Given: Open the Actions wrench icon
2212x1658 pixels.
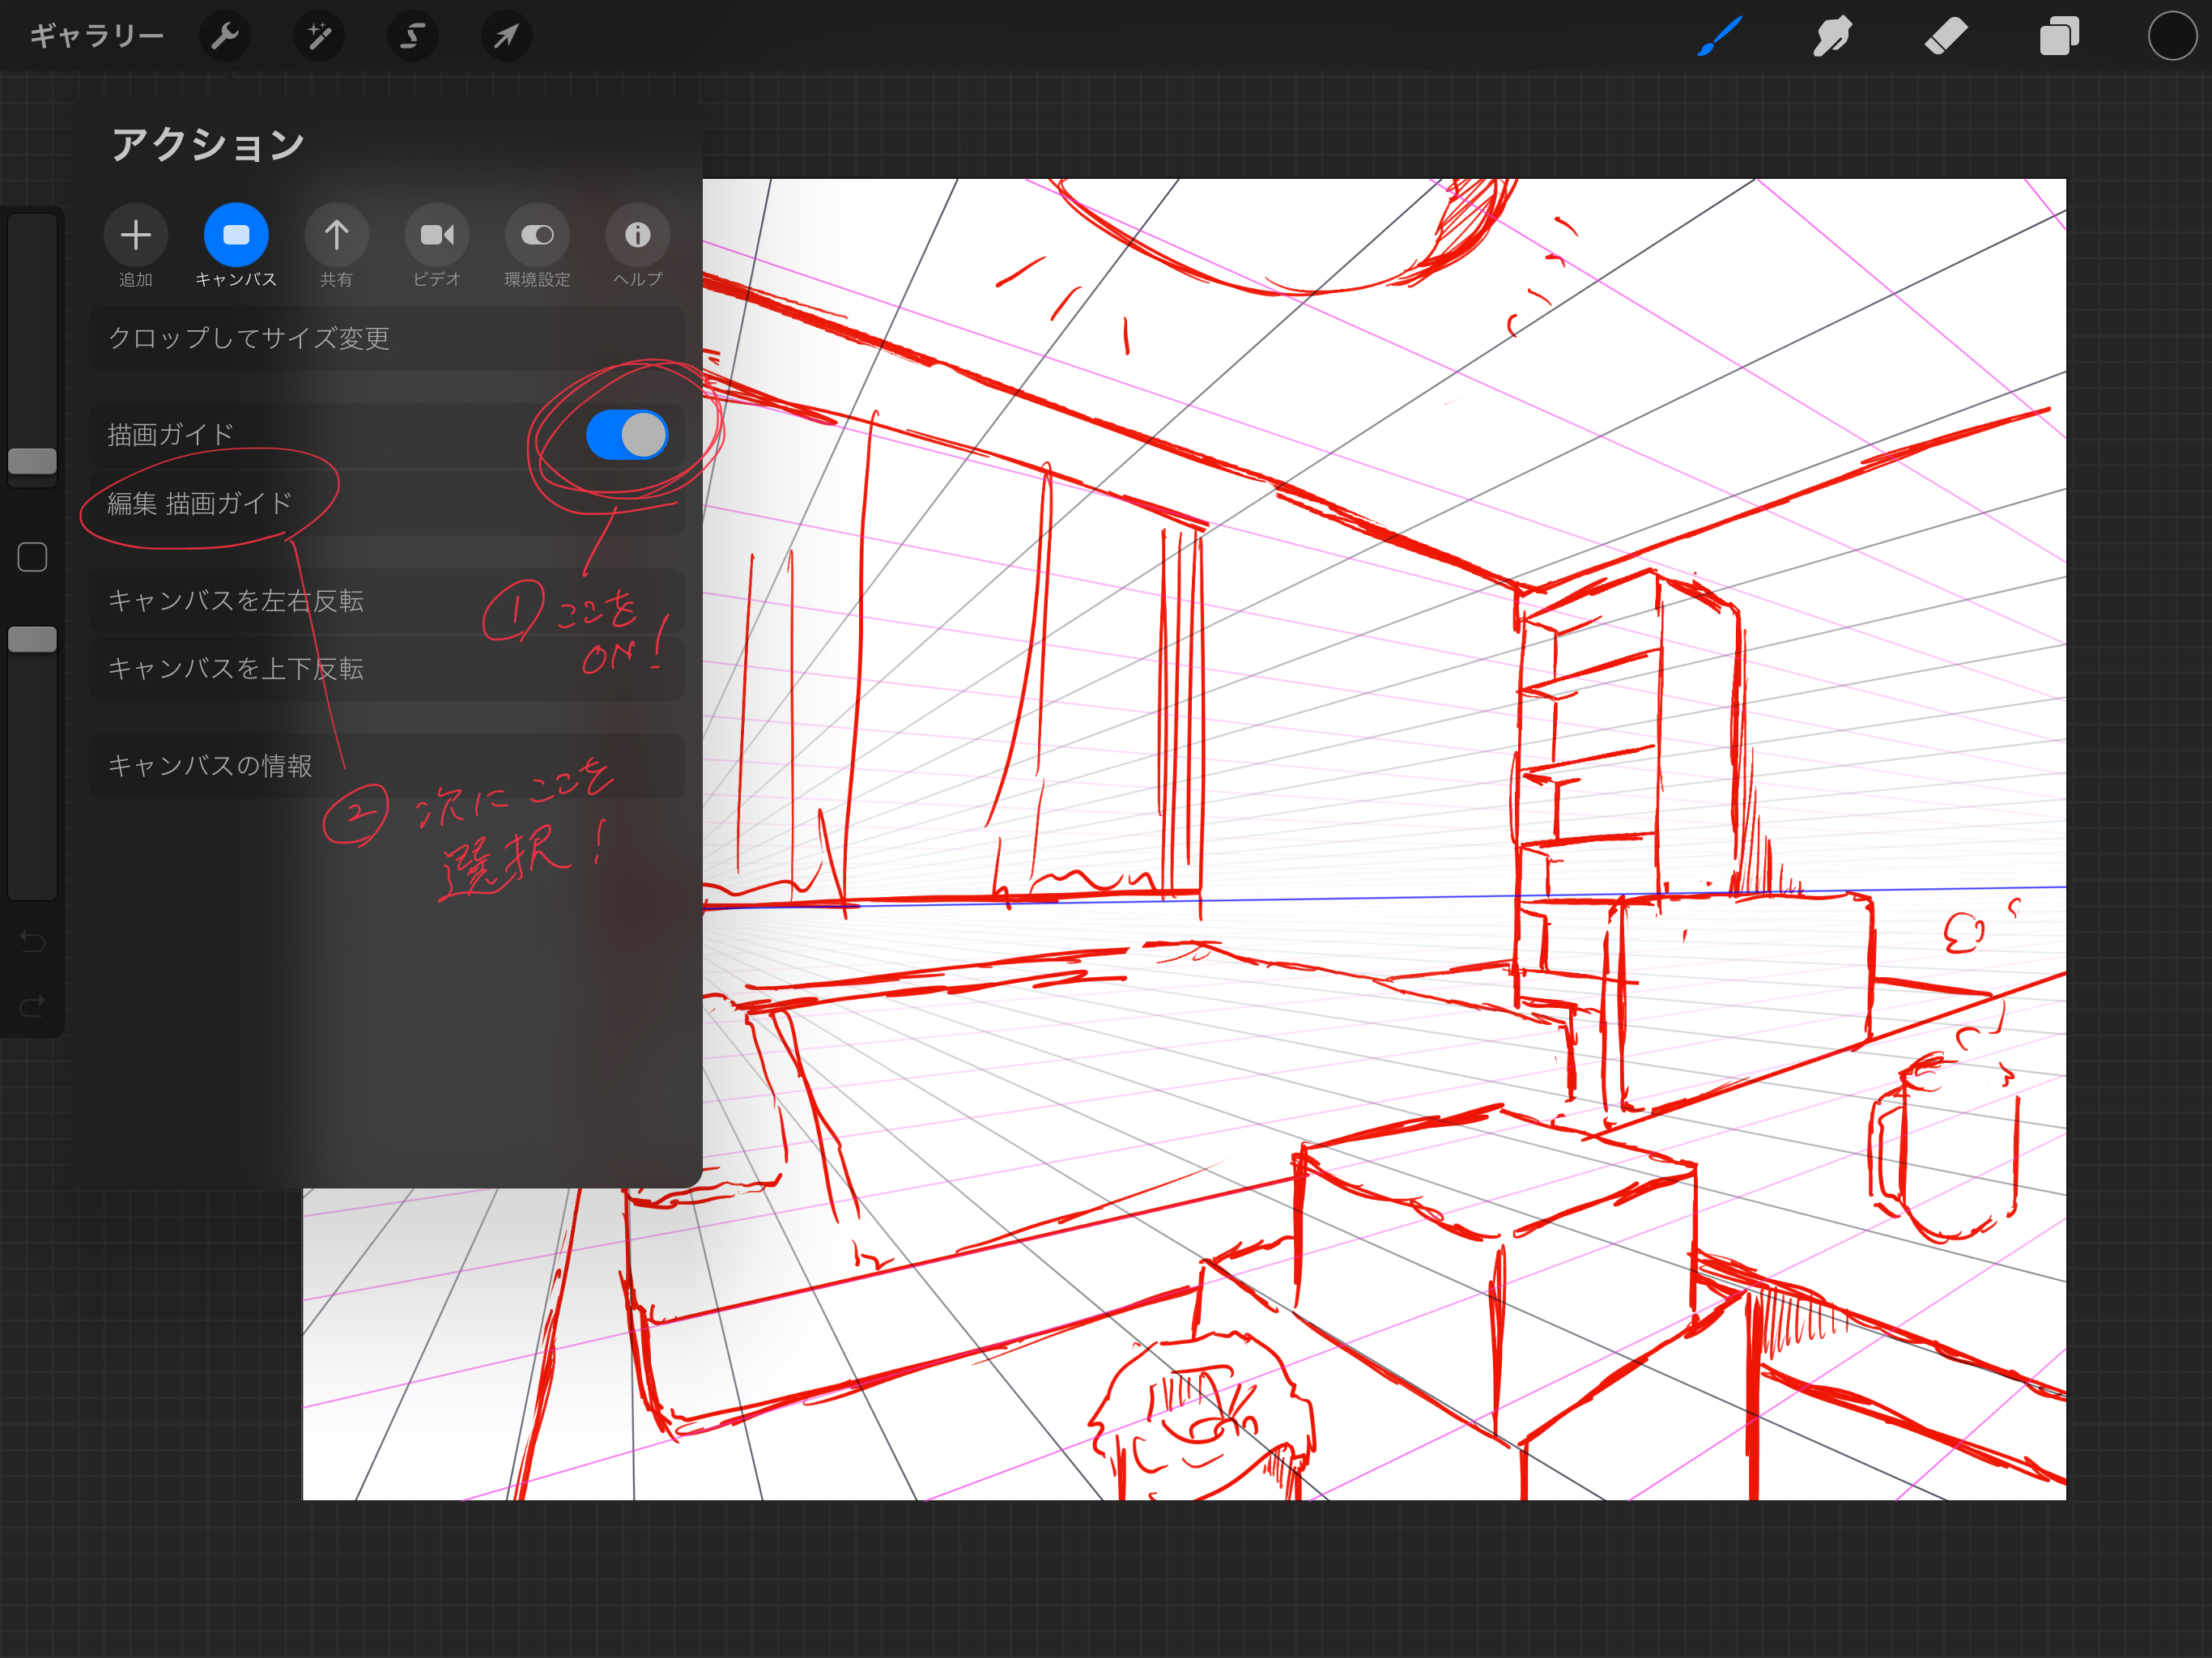Looking at the screenshot, I should coord(225,37).
